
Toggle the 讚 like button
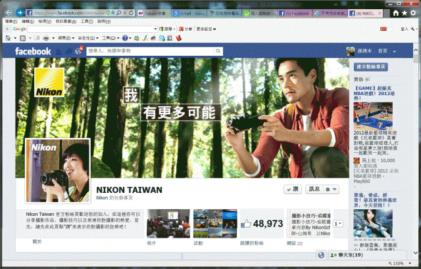point(293,189)
